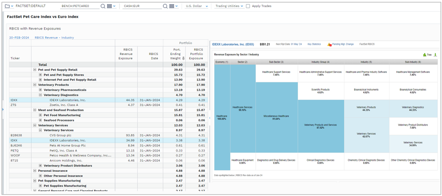
Task: Click the search magnifier beside BENCH:PETCARE0
Action: (x=103, y=6)
